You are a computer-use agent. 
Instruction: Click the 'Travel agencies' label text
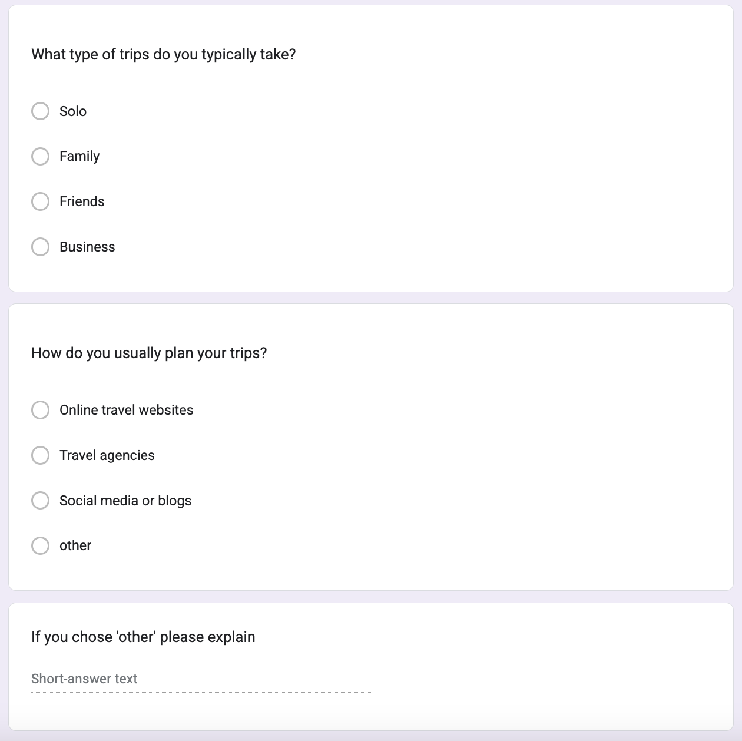point(107,455)
